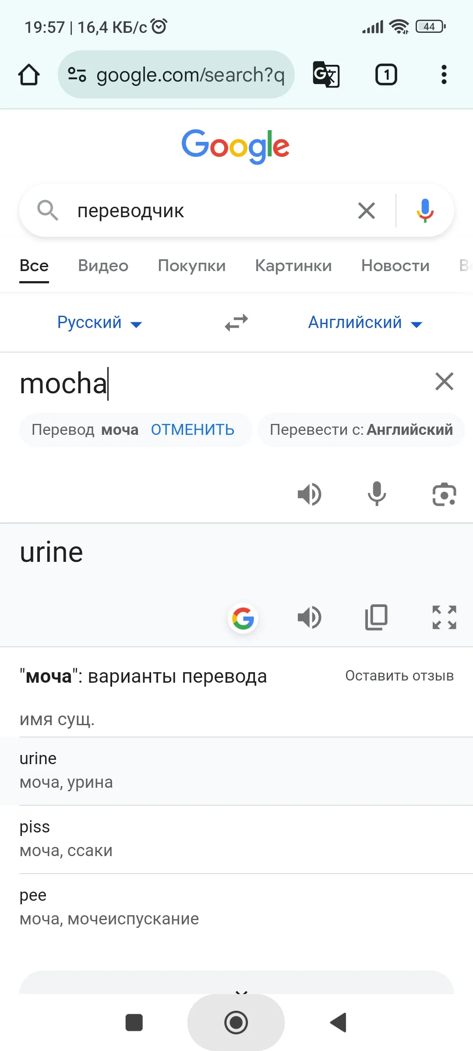This screenshot has width=473, height=1051.
Task: Translate text using camera icon
Action: pos(444,494)
